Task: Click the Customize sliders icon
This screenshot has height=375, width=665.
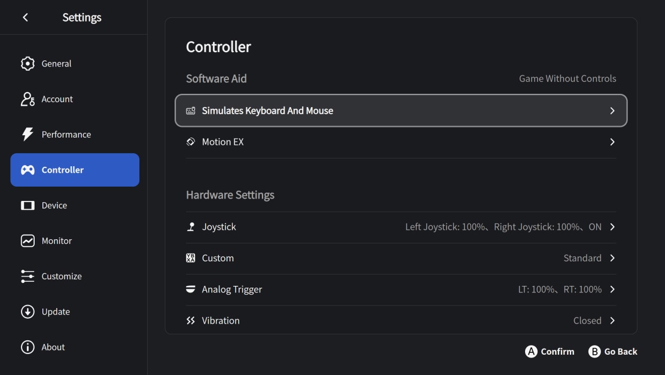Action: [x=28, y=276]
